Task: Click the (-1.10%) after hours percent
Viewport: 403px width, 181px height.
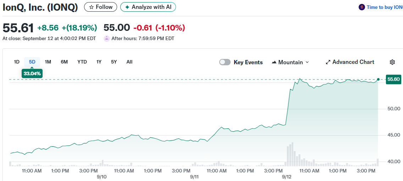Action: pos(170,28)
